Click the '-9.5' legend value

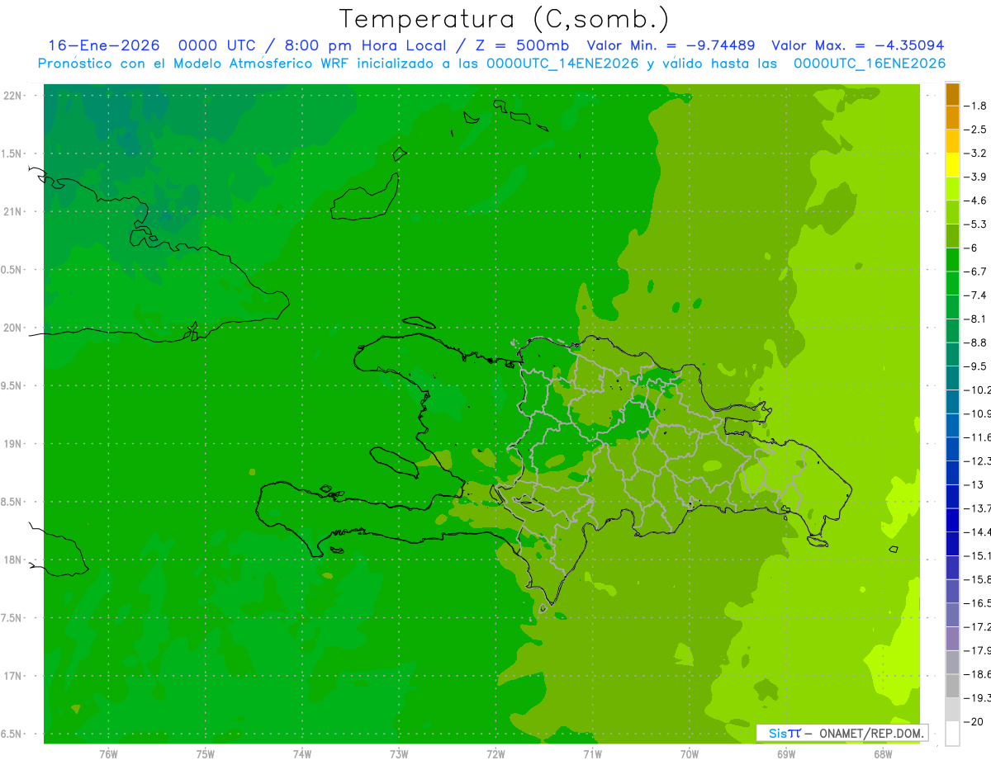[975, 366]
